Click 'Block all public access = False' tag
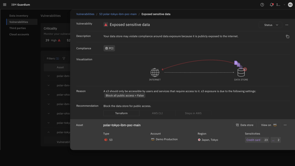 [125, 95]
